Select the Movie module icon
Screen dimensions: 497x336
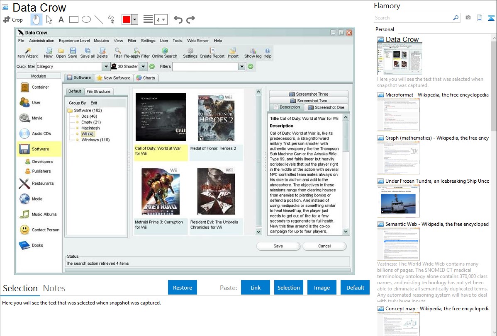(25, 118)
